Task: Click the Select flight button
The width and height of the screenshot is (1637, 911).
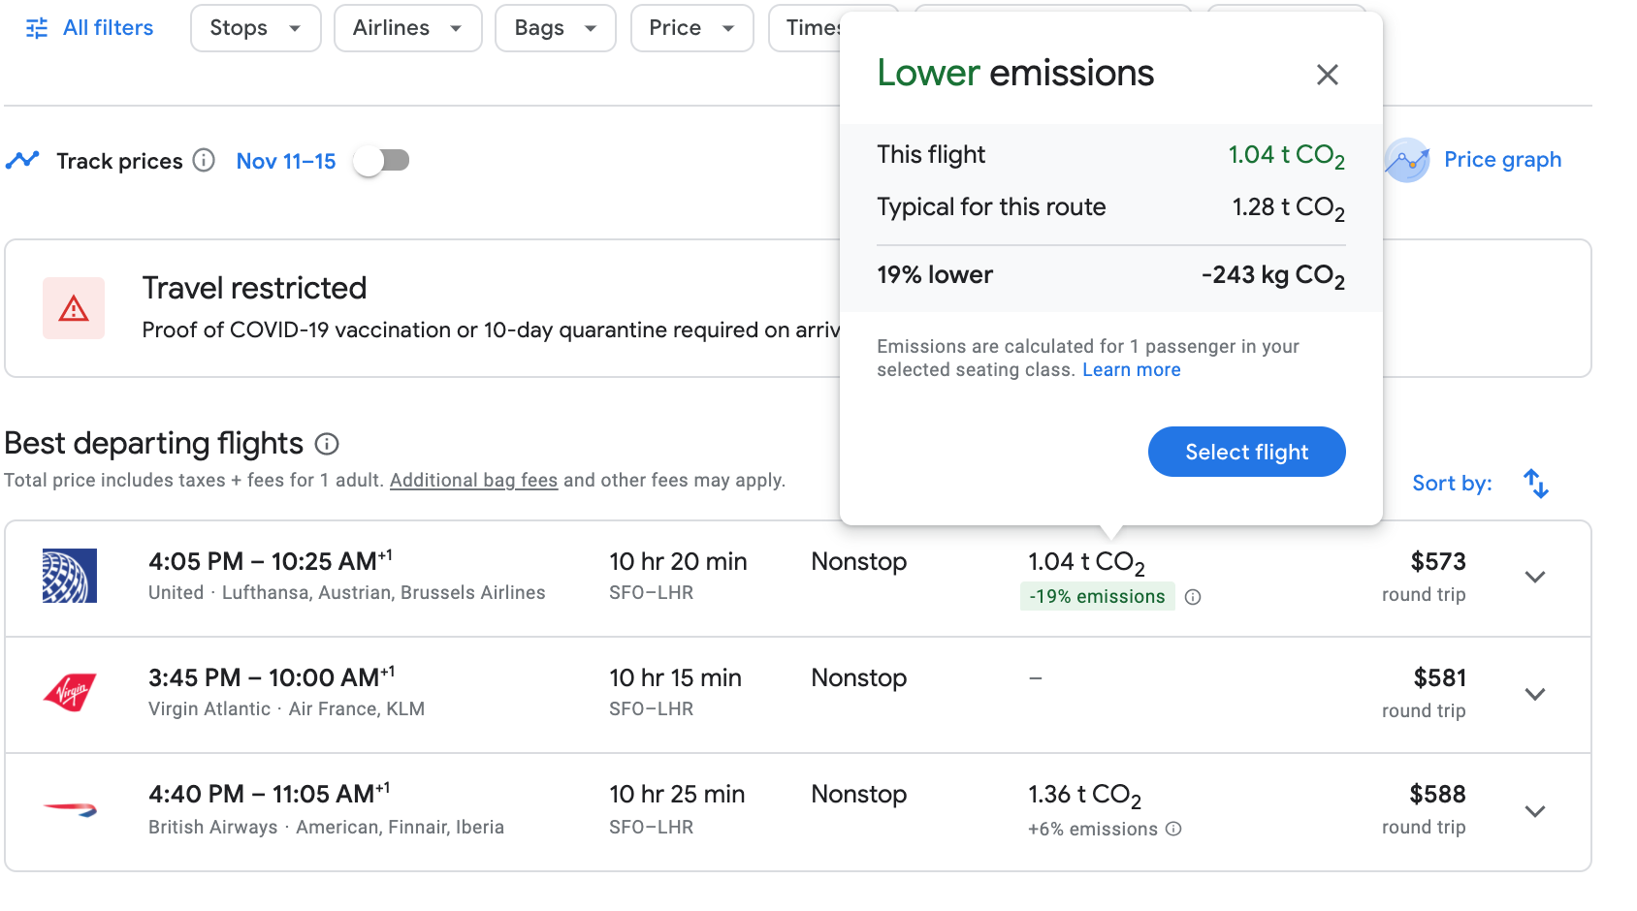Action: [x=1247, y=452]
